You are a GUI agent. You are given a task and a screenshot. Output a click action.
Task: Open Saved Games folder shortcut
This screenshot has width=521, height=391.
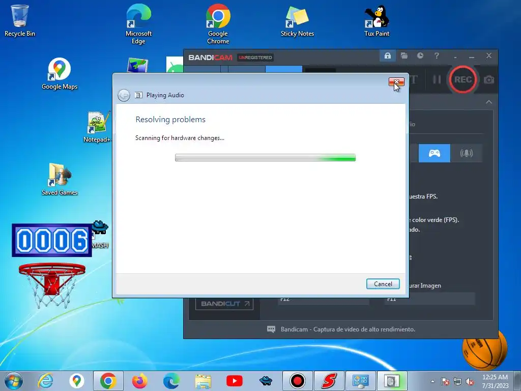60,180
